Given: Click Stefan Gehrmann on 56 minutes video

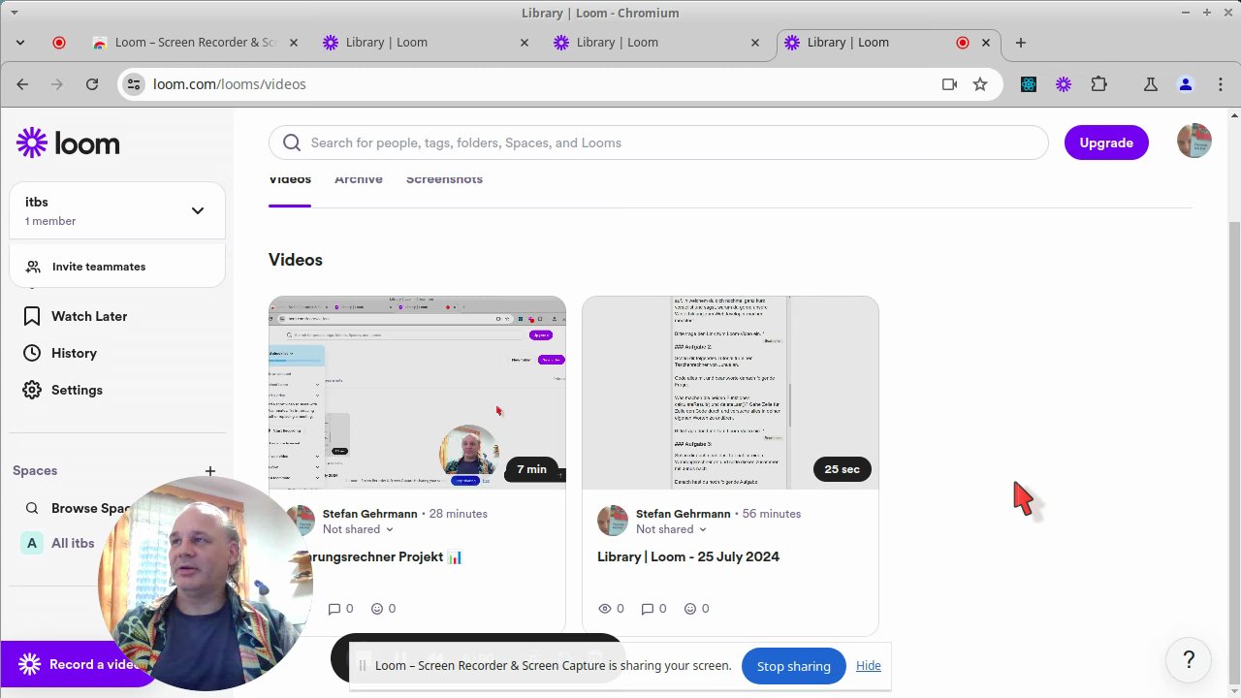Looking at the screenshot, I should (682, 514).
